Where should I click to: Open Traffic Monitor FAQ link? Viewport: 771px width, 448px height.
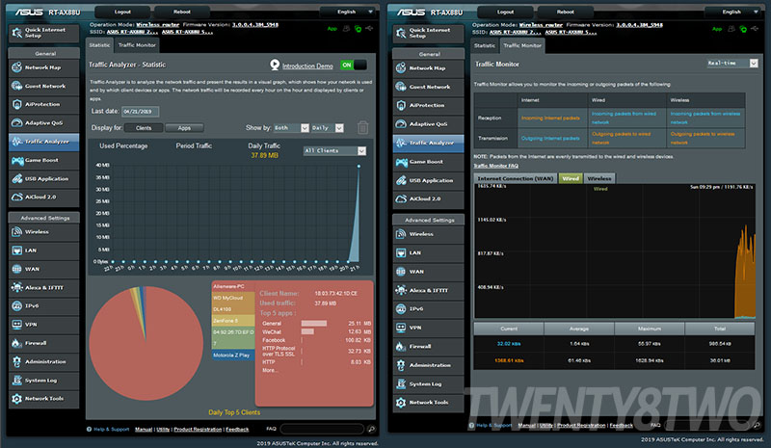pos(495,166)
